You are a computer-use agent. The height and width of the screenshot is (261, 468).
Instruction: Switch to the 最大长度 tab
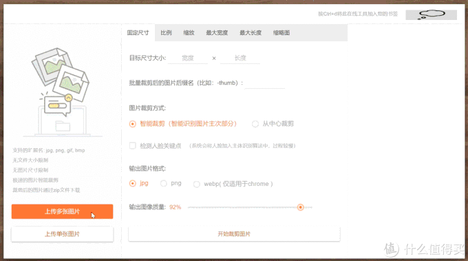[251, 33]
